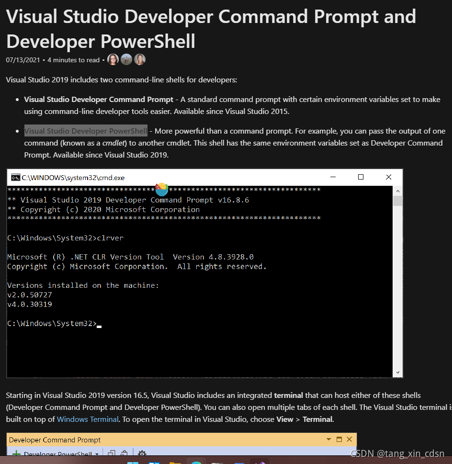This screenshot has height=464, width=452.
Task: Click the Developer Command Prompt panel title
Action: [55, 440]
